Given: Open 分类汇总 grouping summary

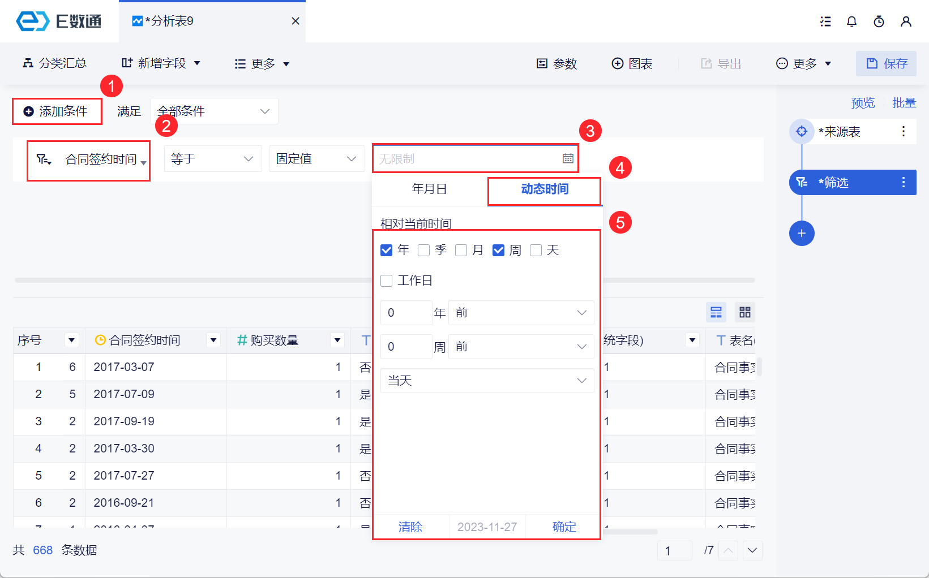Looking at the screenshot, I should tap(54, 63).
